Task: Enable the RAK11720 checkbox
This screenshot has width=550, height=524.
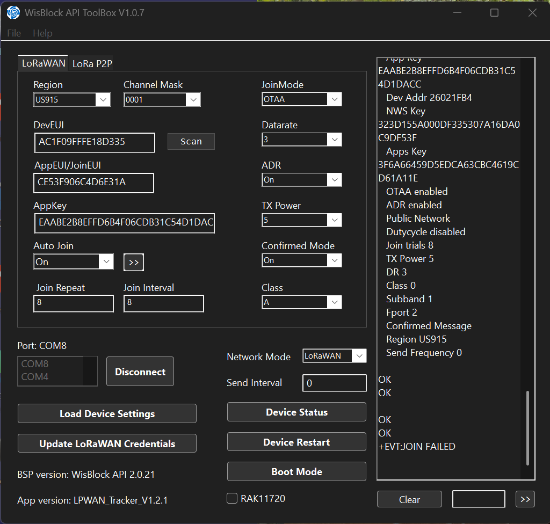Action: pos(232,499)
